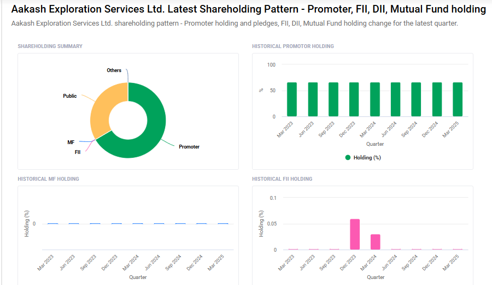Click Mar 2025 label in MF chart
Viewport: 492px width, 285px height.
(216, 263)
